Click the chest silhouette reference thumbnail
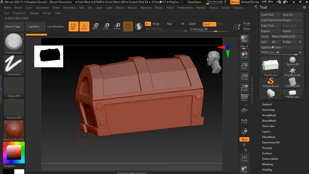Screen dimensions: 309x174 (49, 56)
